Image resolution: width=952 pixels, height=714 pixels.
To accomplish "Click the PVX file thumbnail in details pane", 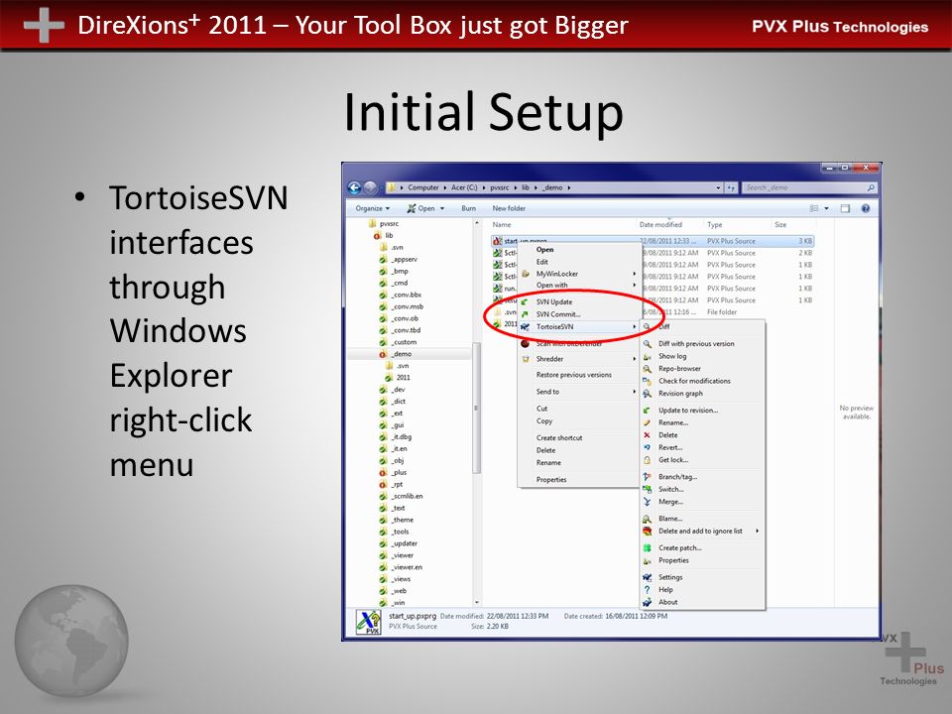I will (x=368, y=623).
